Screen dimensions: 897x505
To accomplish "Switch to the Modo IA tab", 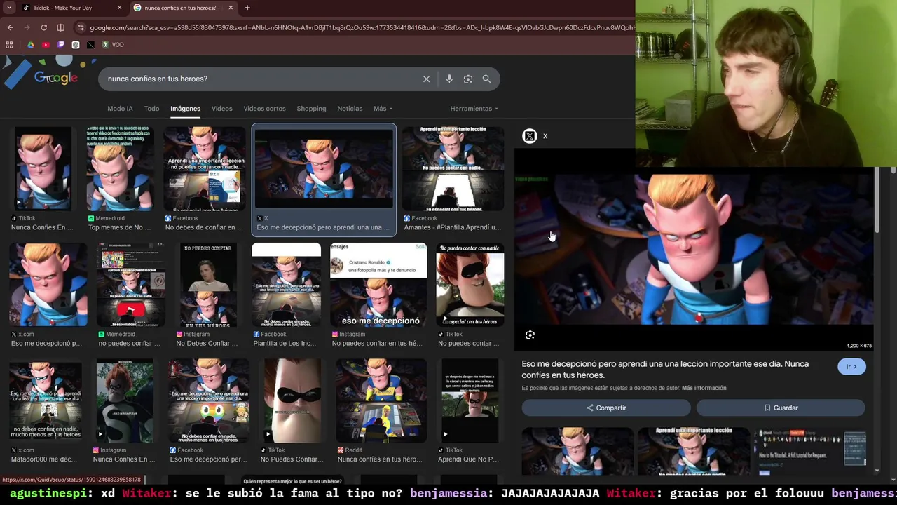I will click(x=120, y=109).
